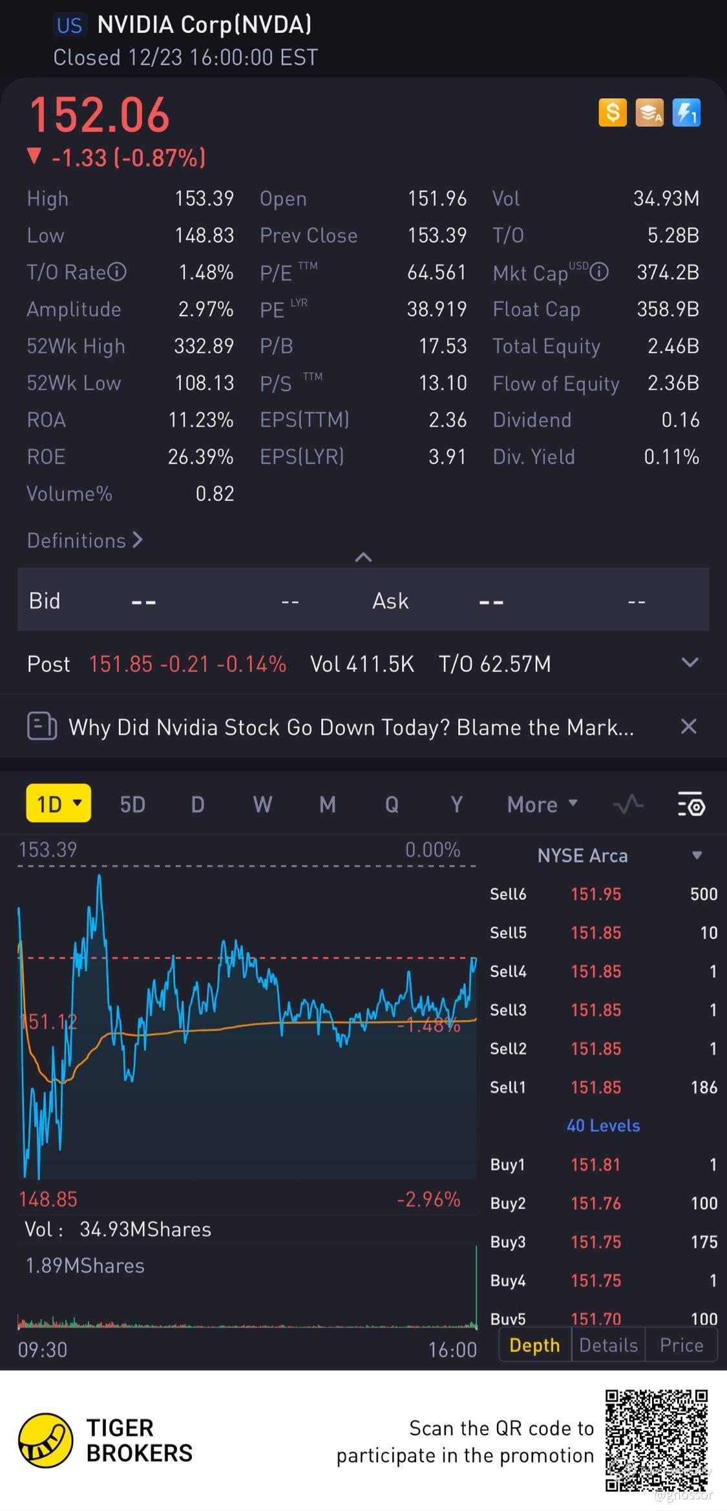This screenshot has width=727, height=1511.
Task: Select the 1D chart timeframe
Action: (58, 804)
